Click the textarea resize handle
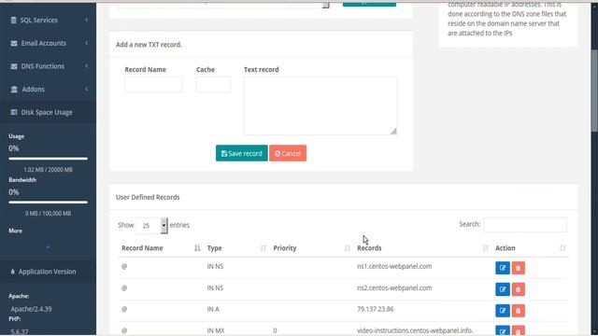598x336 pixels. coord(393,132)
